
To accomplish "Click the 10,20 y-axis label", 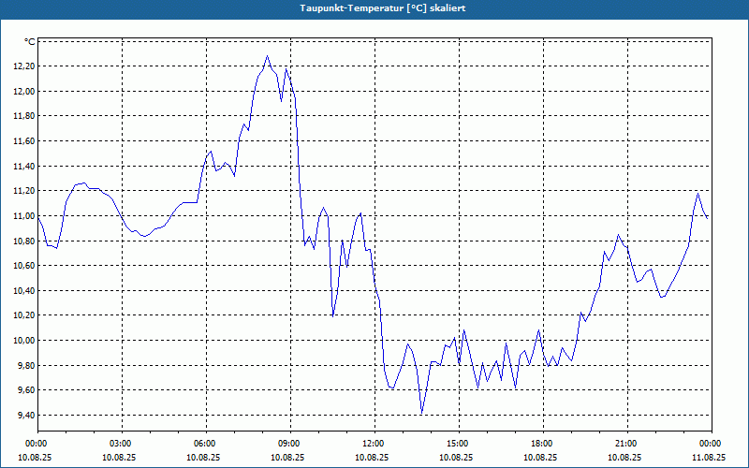I will (24, 315).
